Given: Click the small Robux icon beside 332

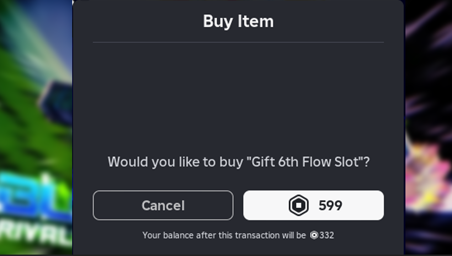Looking at the screenshot, I should pyautogui.click(x=314, y=235).
